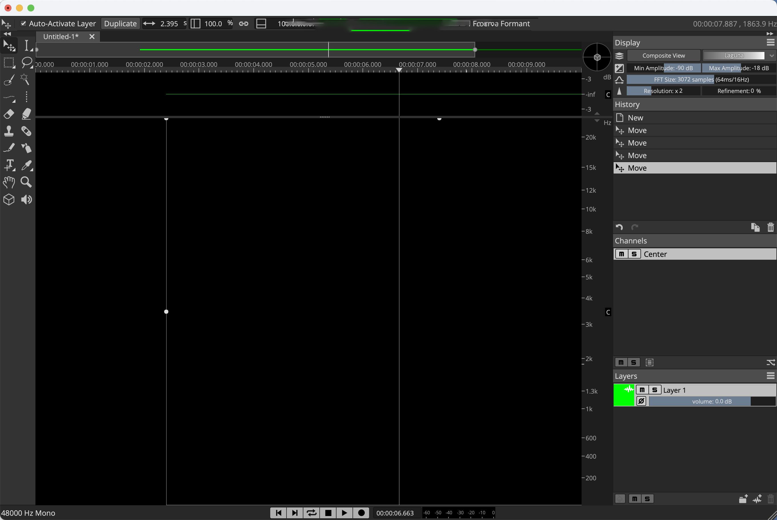Select the New history state
Image resolution: width=777 pixels, height=520 pixels.
click(695, 118)
